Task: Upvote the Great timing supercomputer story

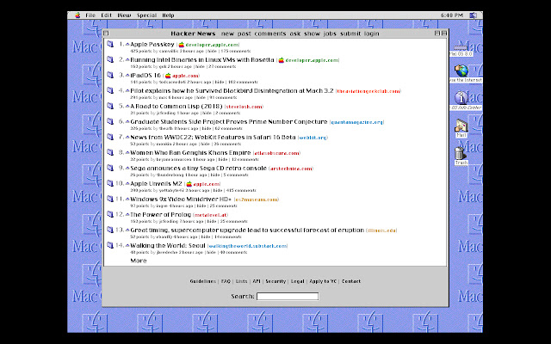Action: tap(127, 230)
